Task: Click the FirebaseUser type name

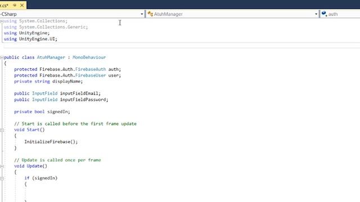Action: [x=91, y=75]
